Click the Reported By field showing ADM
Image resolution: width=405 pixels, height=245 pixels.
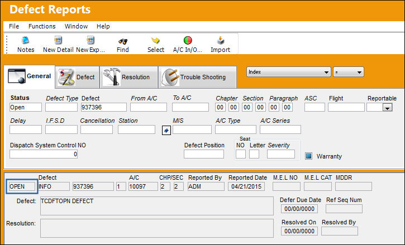point(206,186)
